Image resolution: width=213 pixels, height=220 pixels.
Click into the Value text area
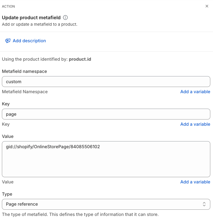(106, 163)
